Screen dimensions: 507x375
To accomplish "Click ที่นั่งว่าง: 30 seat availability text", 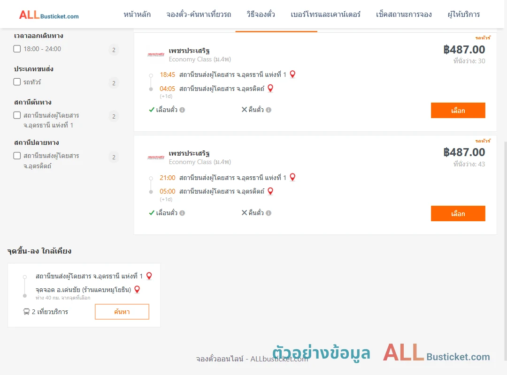I will tap(469, 61).
